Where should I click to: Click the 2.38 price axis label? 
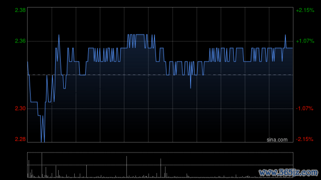(20, 10)
